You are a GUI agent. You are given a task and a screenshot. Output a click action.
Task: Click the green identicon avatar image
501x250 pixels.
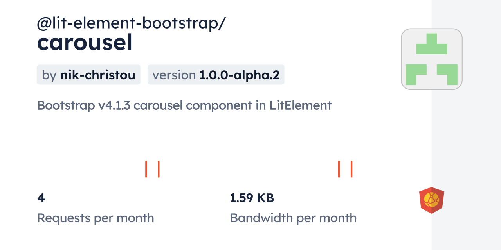(x=431, y=59)
